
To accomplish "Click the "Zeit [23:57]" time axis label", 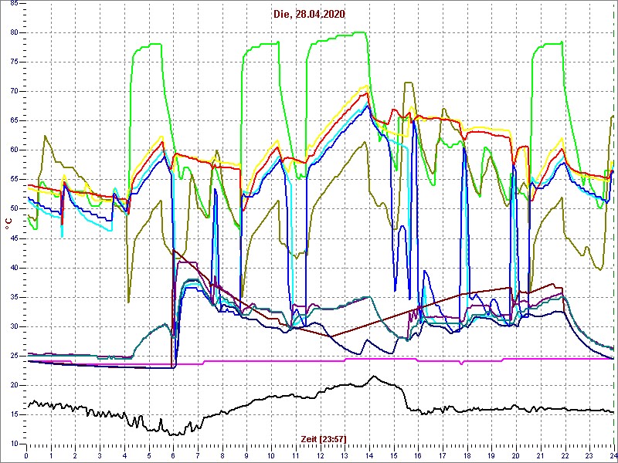I will (x=324, y=438).
